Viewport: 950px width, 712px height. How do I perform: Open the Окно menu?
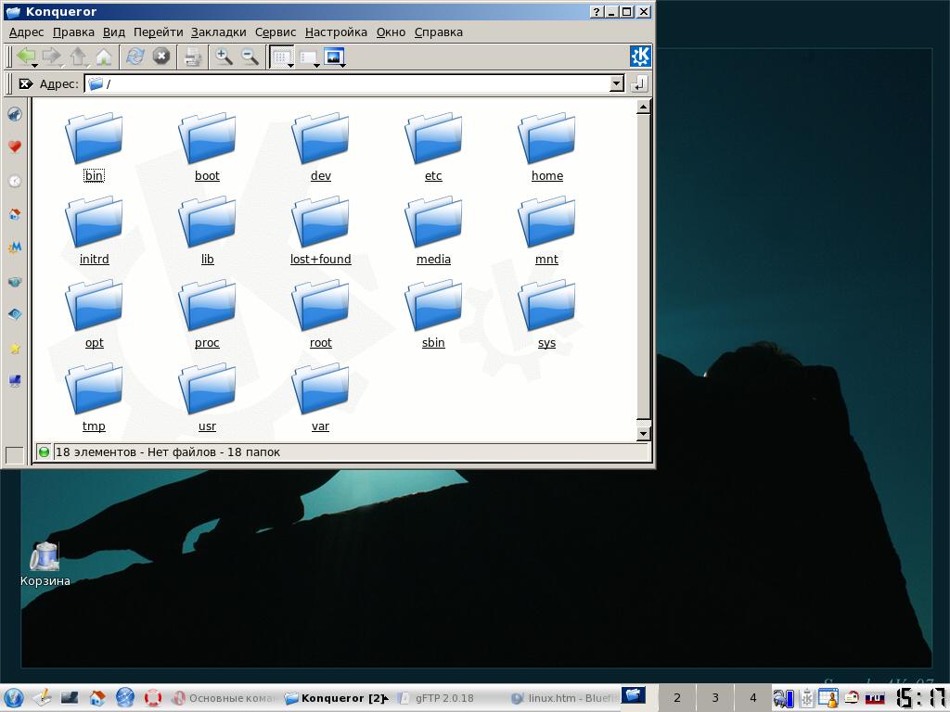[x=391, y=32]
